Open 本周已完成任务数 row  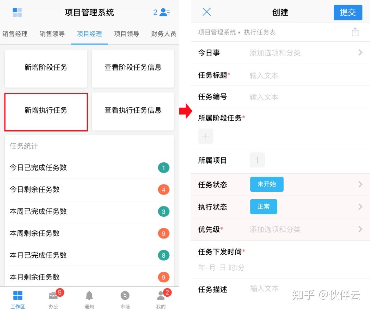[x=89, y=211]
